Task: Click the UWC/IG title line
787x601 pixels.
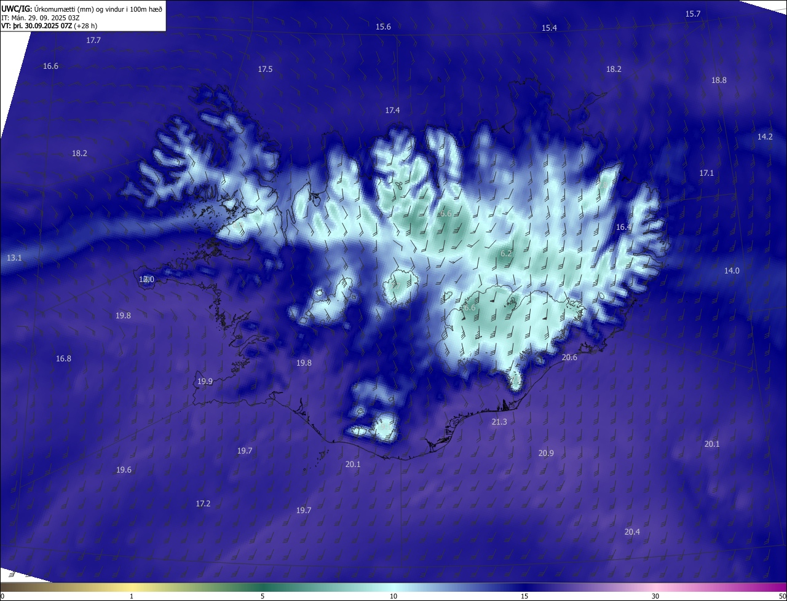Action: (82, 9)
